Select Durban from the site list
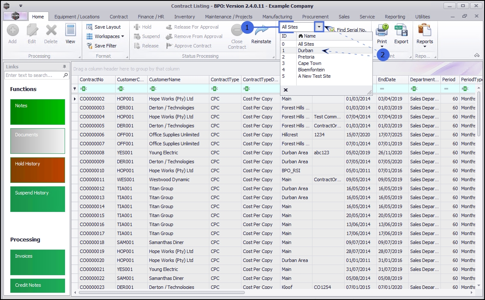 point(306,50)
